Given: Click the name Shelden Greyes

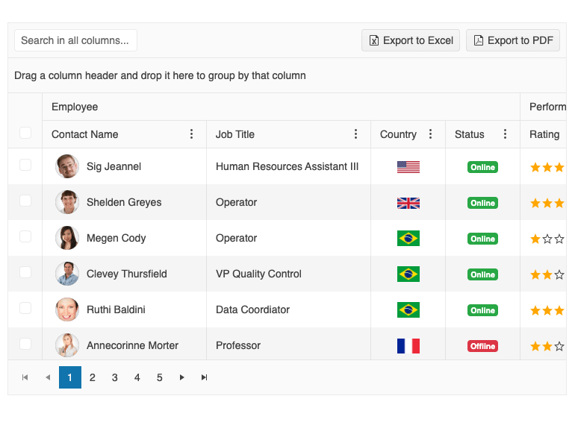Looking at the screenshot, I should pyautogui.click(x=124, y=203).
